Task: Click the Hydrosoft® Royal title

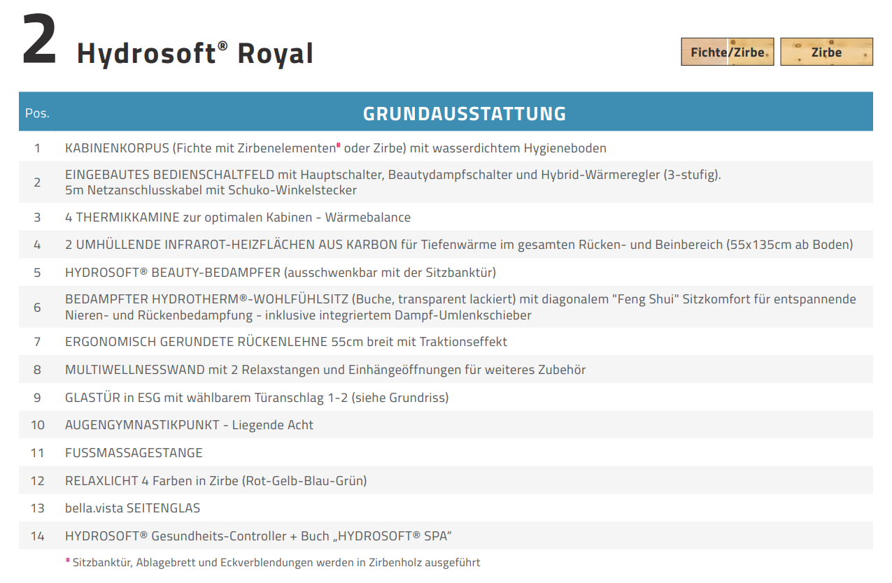Action: (x=195, y=54)
